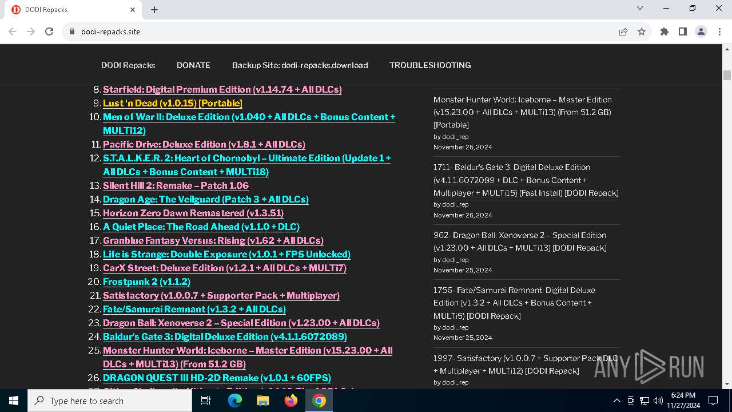Open CarX Street Deluxe Edition link

click(x=225, y=268)
